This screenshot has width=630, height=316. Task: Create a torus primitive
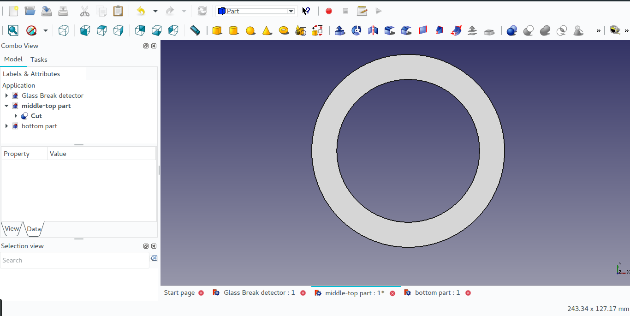(x=284, y=30)
